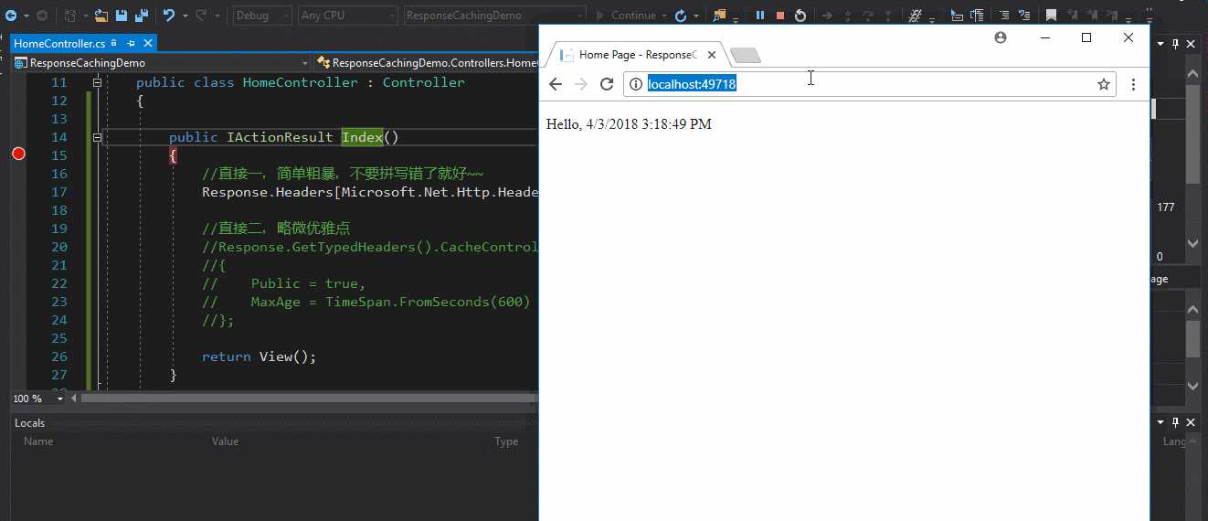Image resolution: width=1208 pixels, height=521 pixels.
Task: Undo the last edit with the Undo arrow
Action: pos(169,16)
